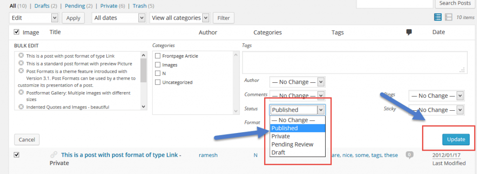Remove 'Post Formats is a theme feature' item
The height and width of the screenshot is (174, 477).
click(21, 71)
